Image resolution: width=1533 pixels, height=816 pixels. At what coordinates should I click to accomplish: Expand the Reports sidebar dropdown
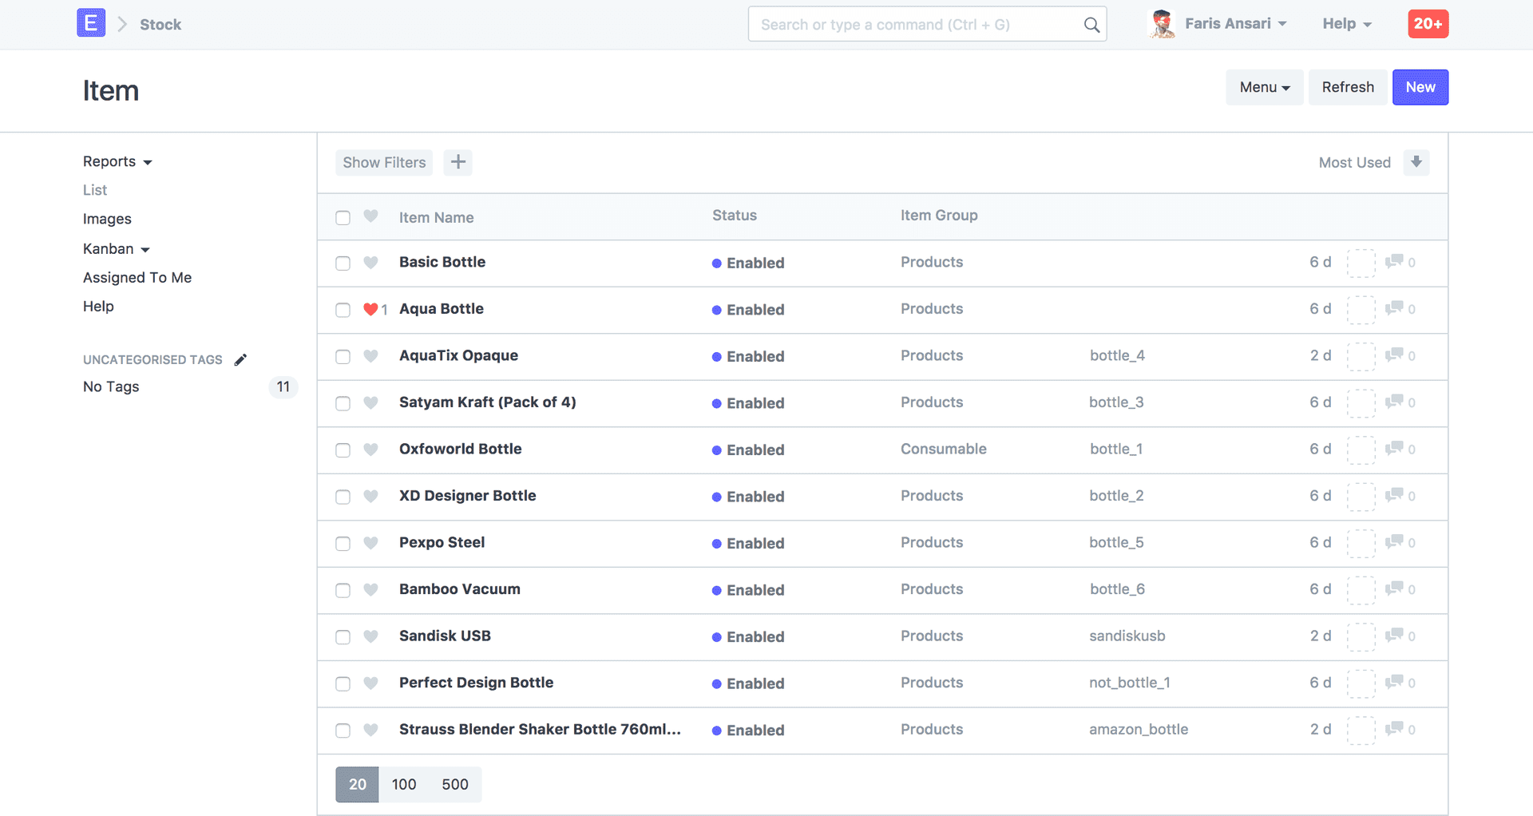117,161
